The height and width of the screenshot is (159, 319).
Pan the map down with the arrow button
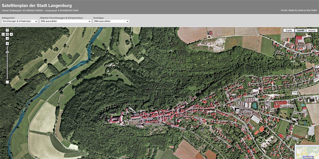pyautogui.click(x=7, y=38)
